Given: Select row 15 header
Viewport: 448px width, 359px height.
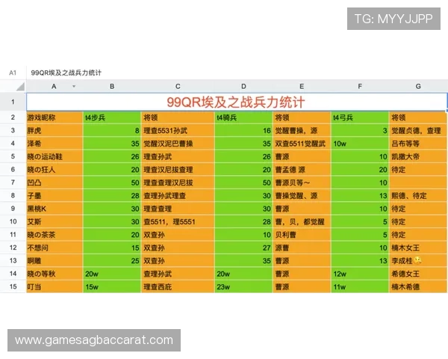Looking at the screenshot, I should pos(13,286).
